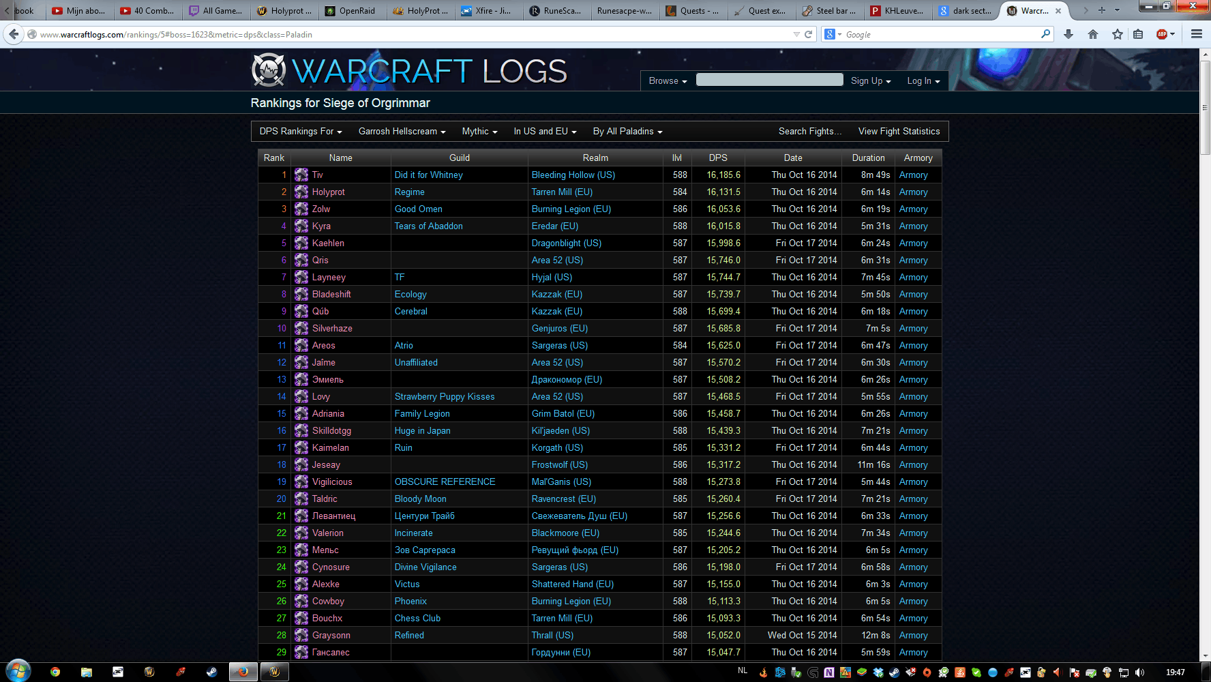The width and height of the screenshot is (1211, 682).
Task: Open the Bleeding Hollow (US) realm link
Action: [x=573, y=175]
